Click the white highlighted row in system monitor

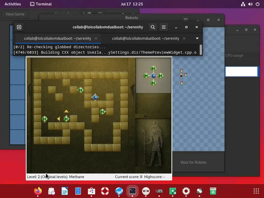(241, 71)
